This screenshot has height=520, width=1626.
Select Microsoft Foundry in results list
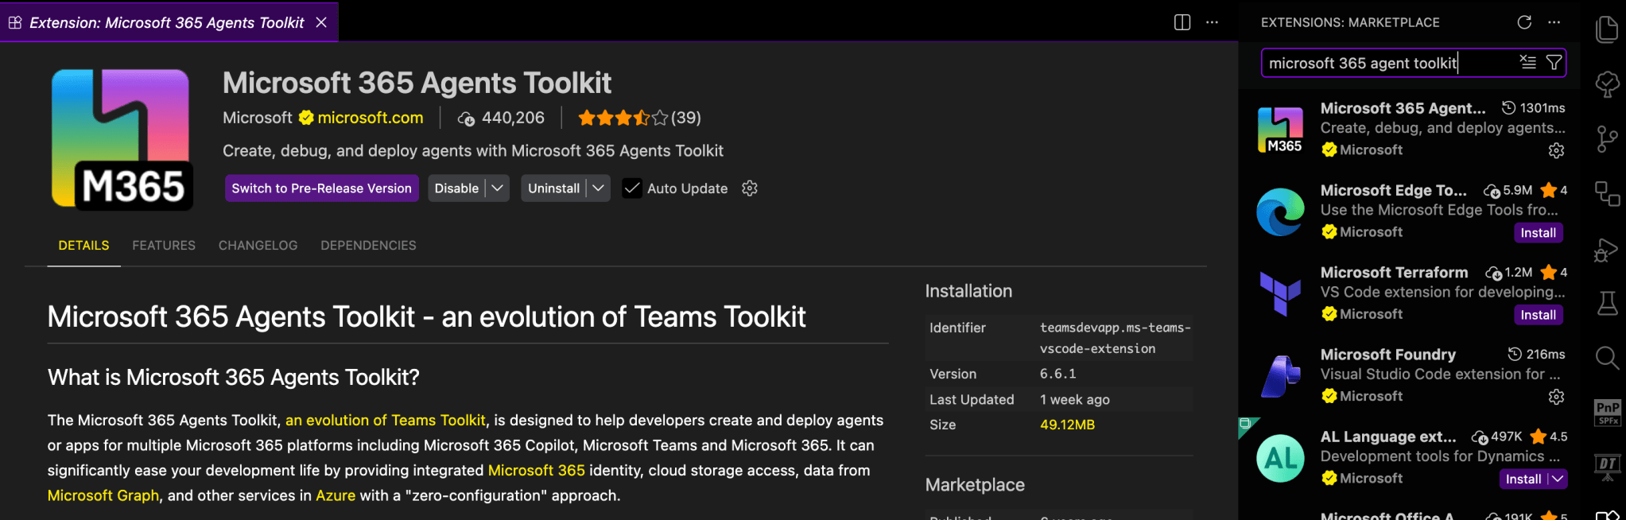[1387, 355]
